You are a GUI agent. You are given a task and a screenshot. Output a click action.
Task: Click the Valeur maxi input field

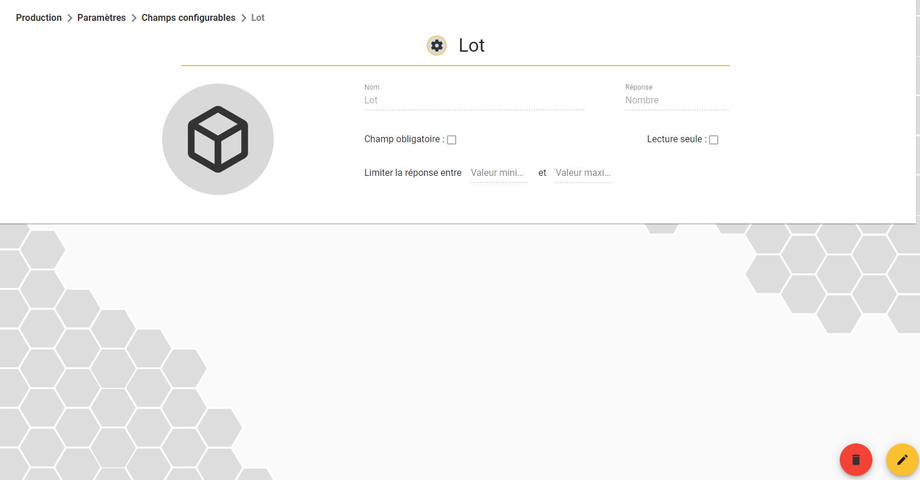pos(583,173)
